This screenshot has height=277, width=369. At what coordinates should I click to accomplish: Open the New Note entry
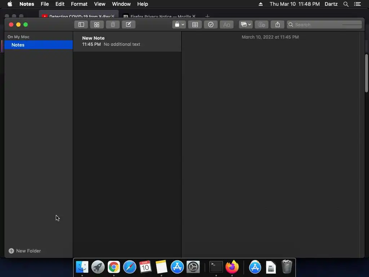[127, 41]
